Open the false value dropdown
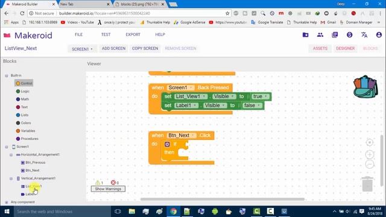Screen dimensions: 386x217 point(252,105)
